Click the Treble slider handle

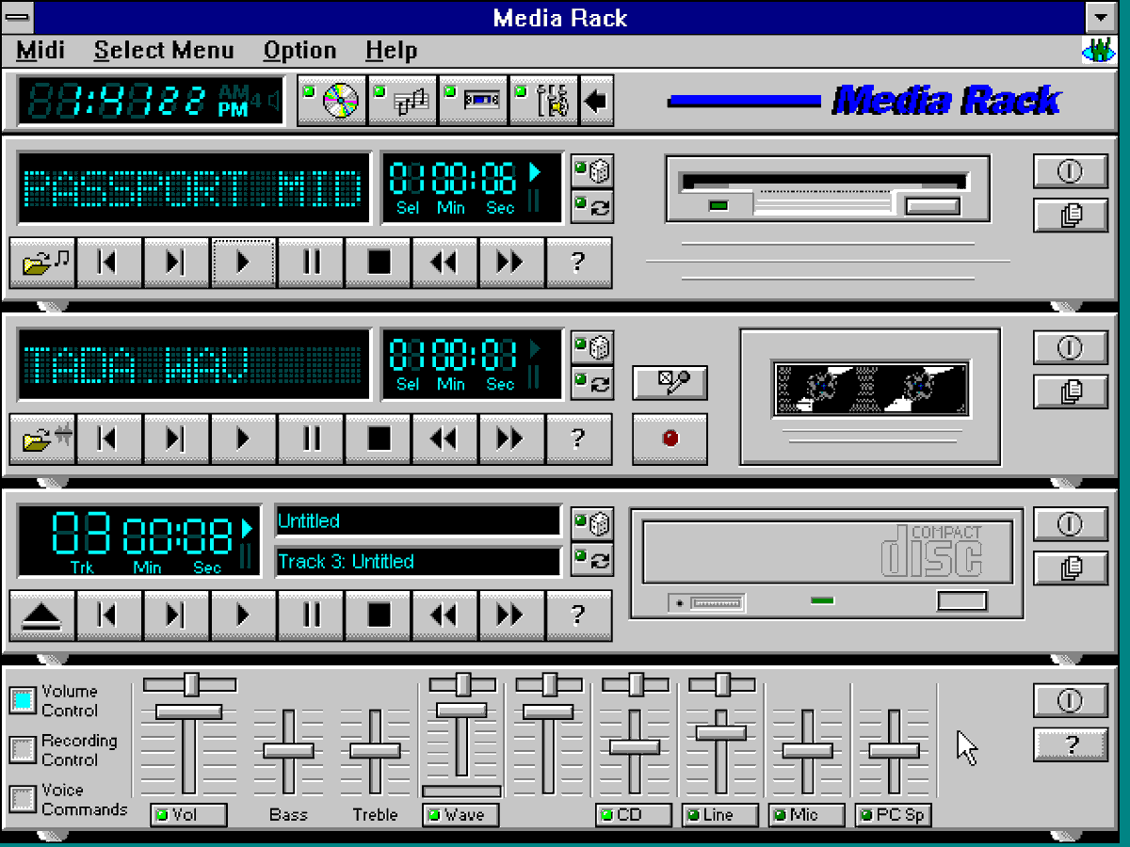pos(375,750)
